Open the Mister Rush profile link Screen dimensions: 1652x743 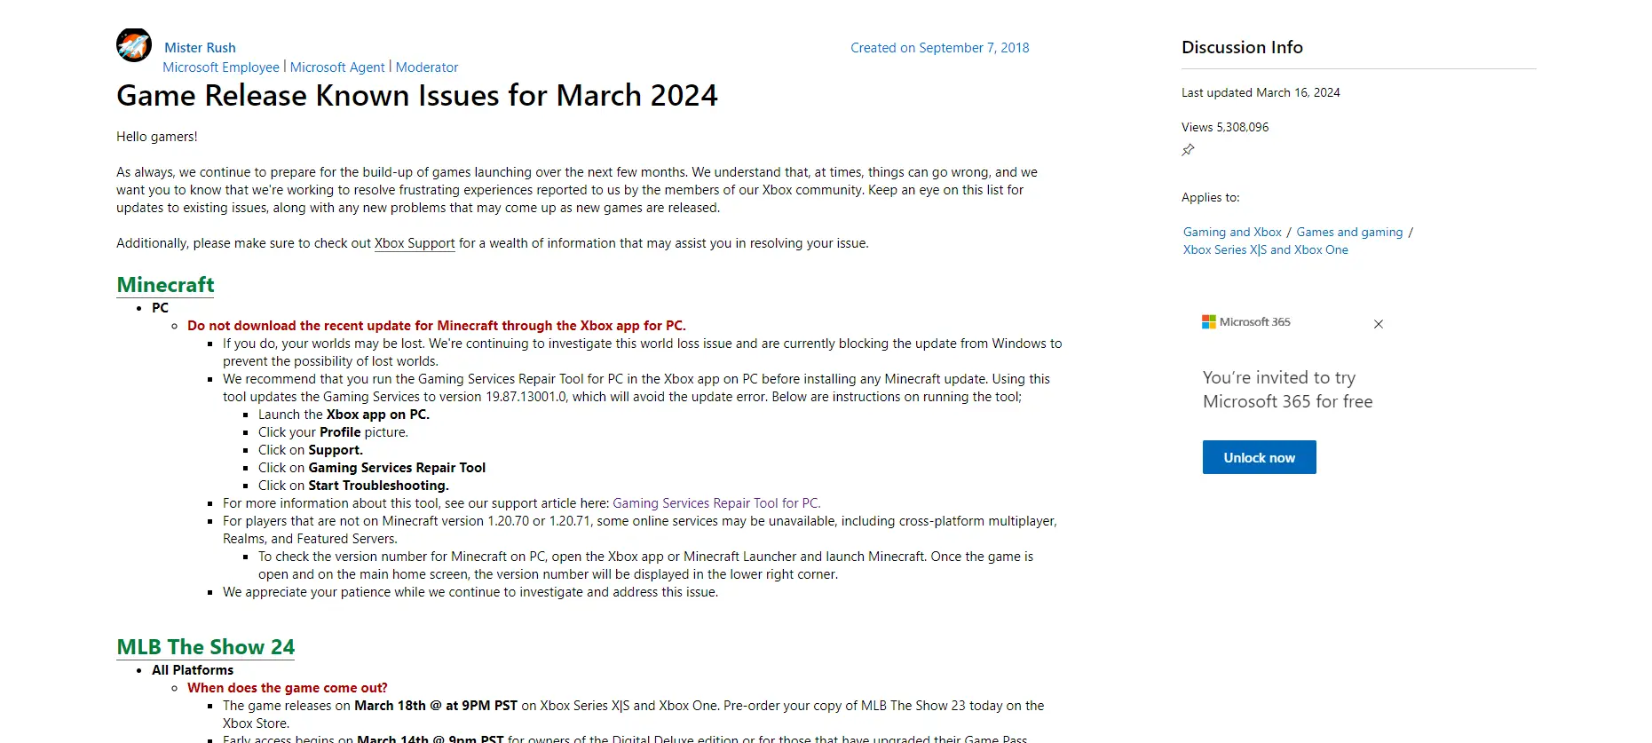coord(200,48)
